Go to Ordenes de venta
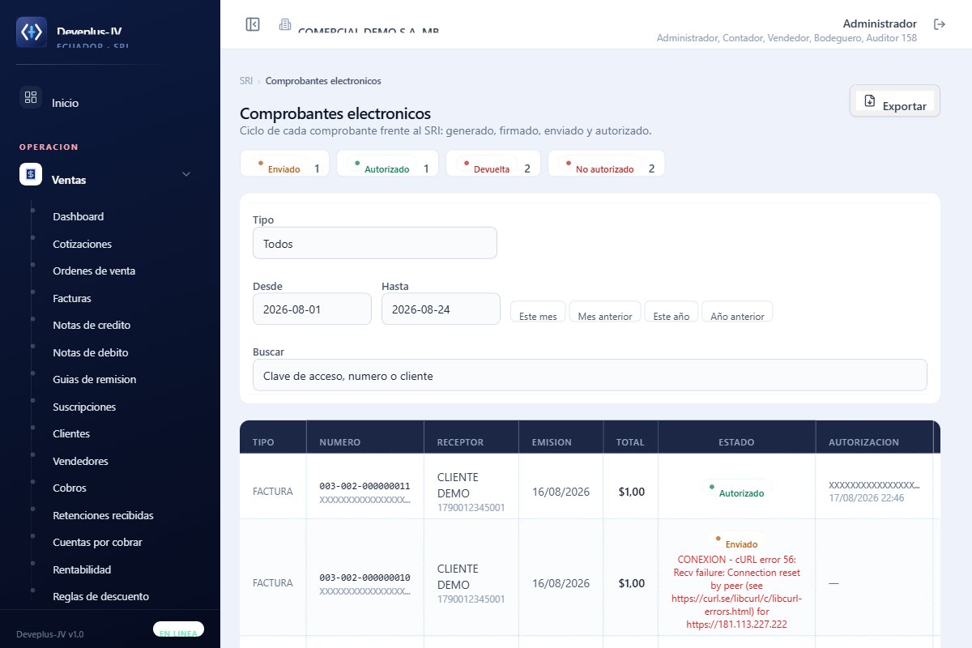 (x=94, y=271)
